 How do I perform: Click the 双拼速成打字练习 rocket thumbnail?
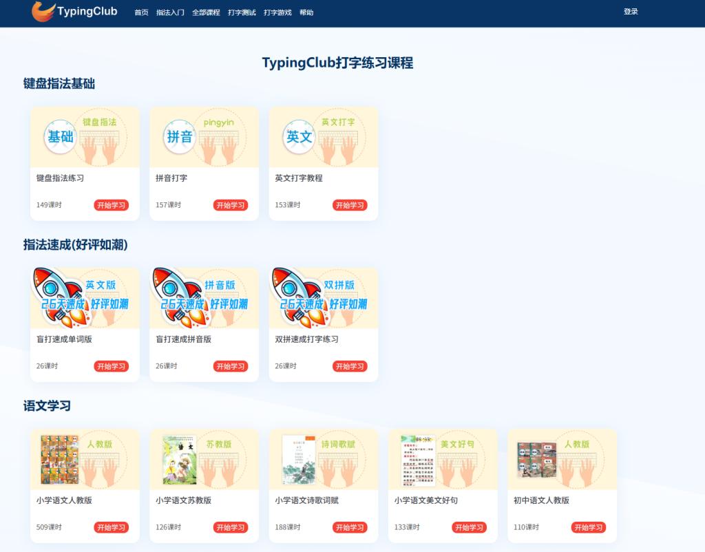[x=324, y=298]
